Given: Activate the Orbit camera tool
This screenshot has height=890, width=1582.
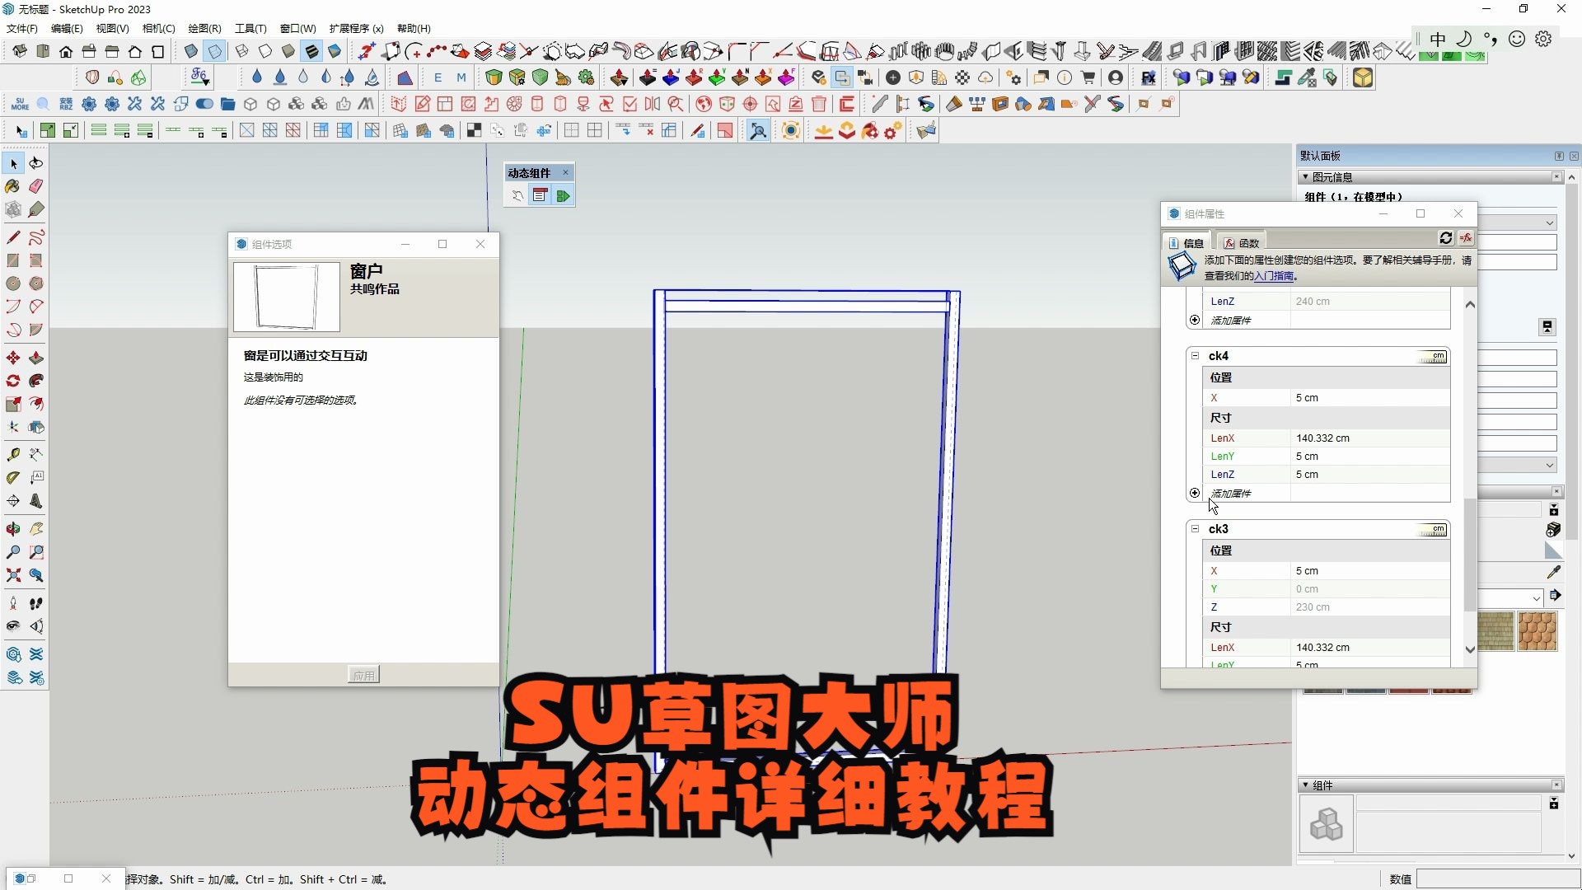Looking at the screenshot, I should 13,529.
